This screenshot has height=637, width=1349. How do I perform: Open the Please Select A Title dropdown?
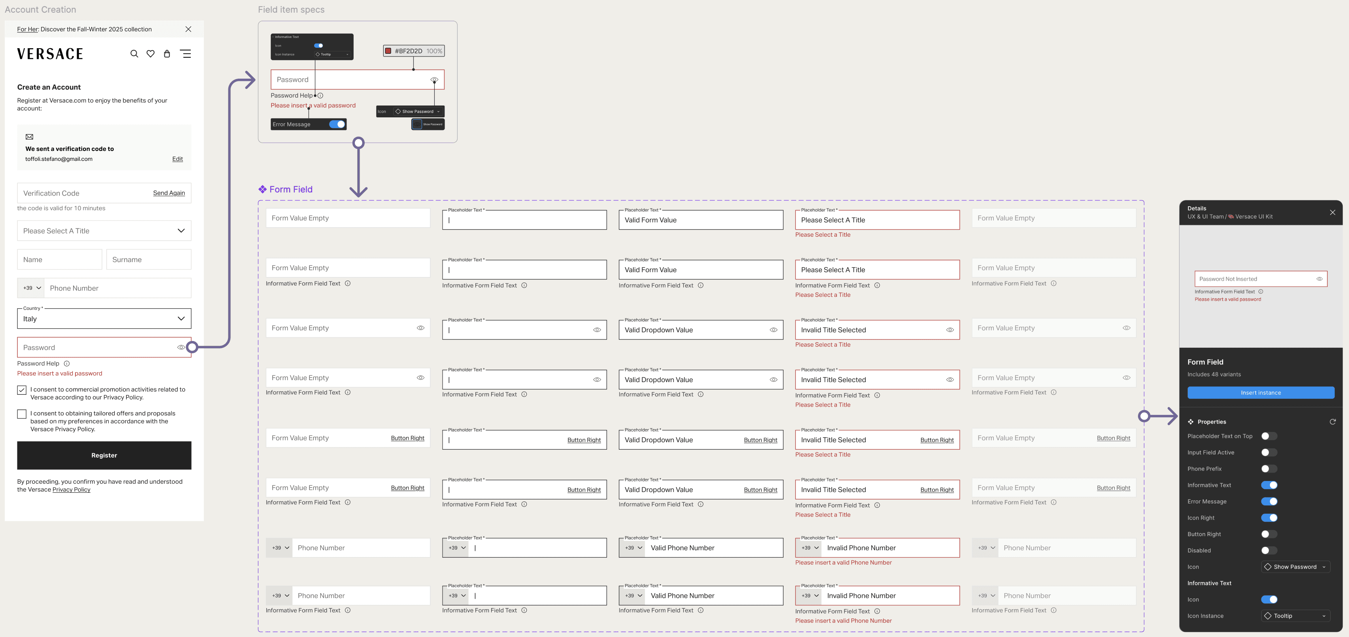(104, 231)
